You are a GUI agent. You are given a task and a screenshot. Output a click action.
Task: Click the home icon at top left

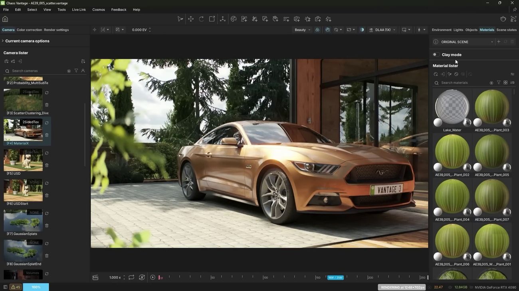[x=5, y=19]
